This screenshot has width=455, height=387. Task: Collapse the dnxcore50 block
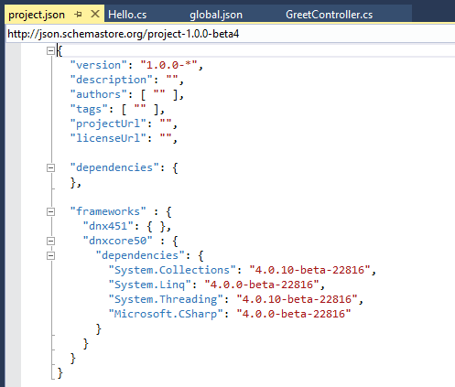50,241
